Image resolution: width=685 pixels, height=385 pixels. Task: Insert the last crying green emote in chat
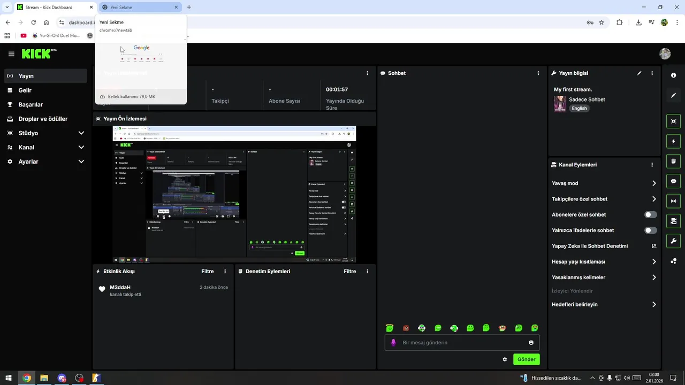coord(535,328)
